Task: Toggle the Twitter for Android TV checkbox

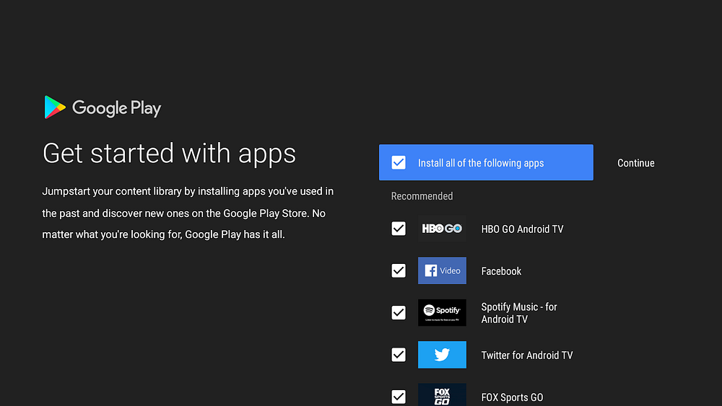Action: [399, 355]
